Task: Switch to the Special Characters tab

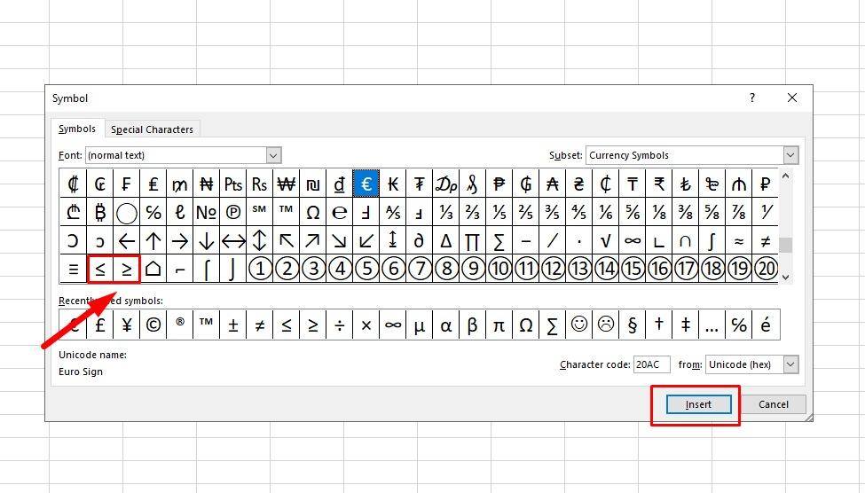Action: (152, 129)
